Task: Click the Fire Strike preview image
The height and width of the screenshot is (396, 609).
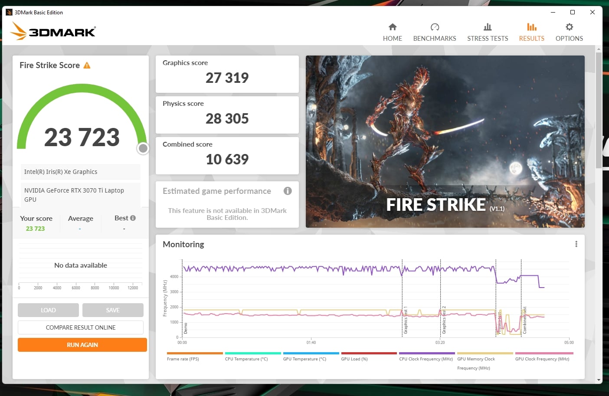Action: click(445, 141)
